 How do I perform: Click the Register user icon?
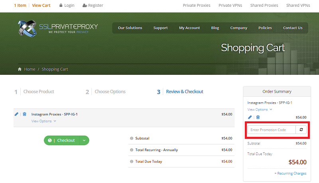[85, 5]
